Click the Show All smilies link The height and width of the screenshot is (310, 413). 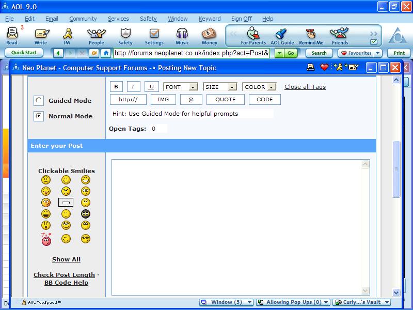pos(67,259)
